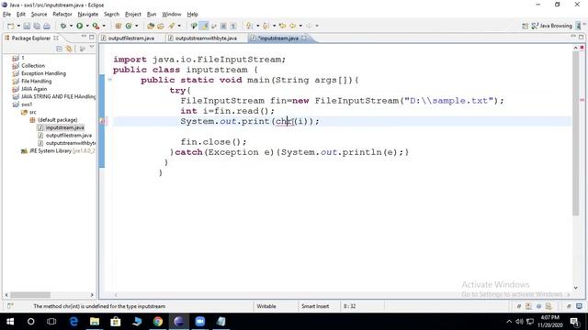Open the Project menu
Screen dimensions: 588x330
pyautogui.click(x=132, y=15)
